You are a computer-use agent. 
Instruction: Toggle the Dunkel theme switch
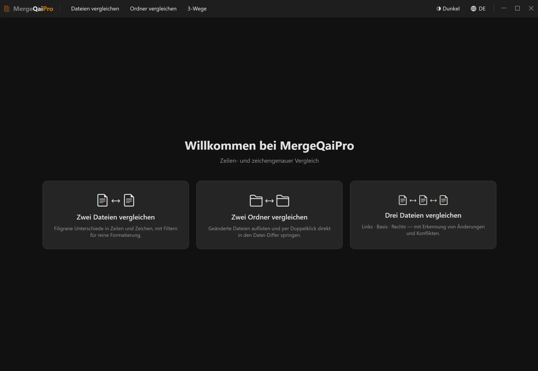(448, 9)
